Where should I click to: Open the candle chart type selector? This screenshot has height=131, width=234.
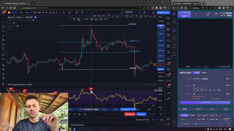coord(64,13)
